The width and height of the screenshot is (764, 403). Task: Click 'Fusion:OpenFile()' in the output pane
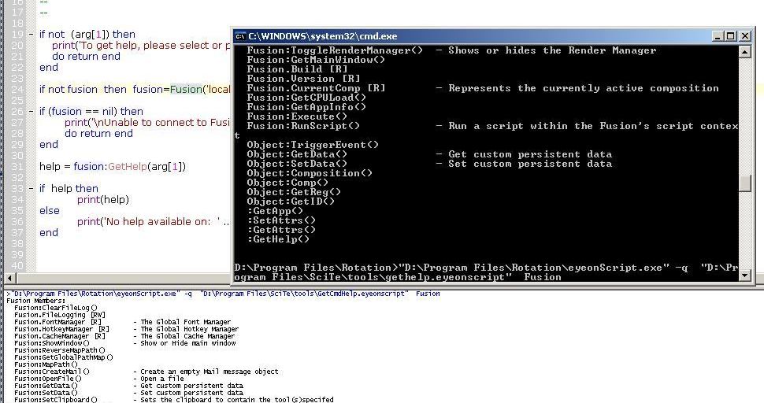coord(48,378)
